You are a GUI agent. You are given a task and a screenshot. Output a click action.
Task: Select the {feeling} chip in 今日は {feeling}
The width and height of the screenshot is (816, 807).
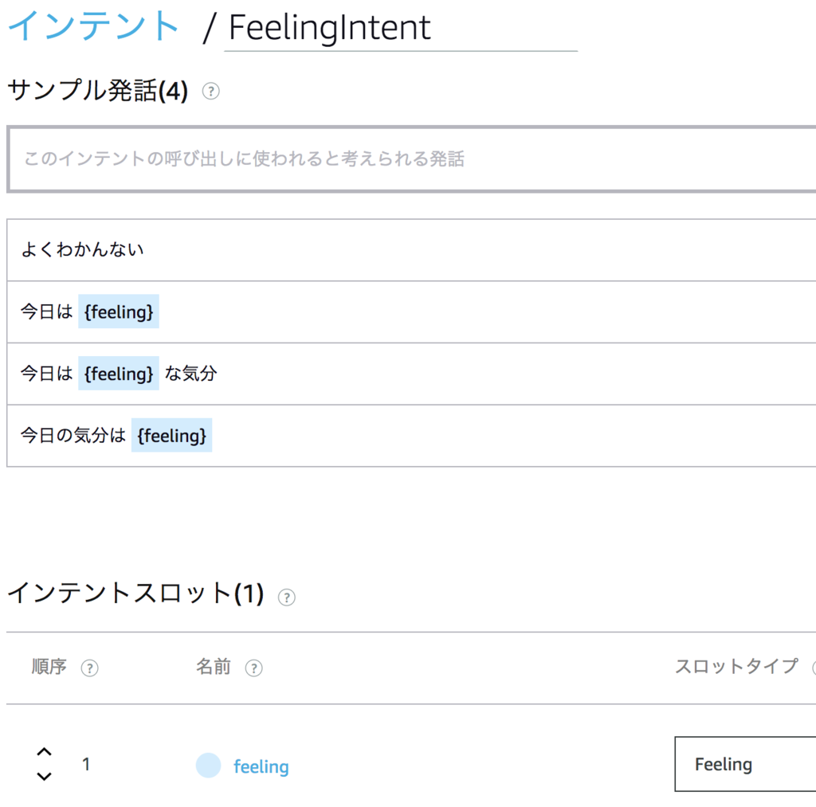(x=118, y=311)
